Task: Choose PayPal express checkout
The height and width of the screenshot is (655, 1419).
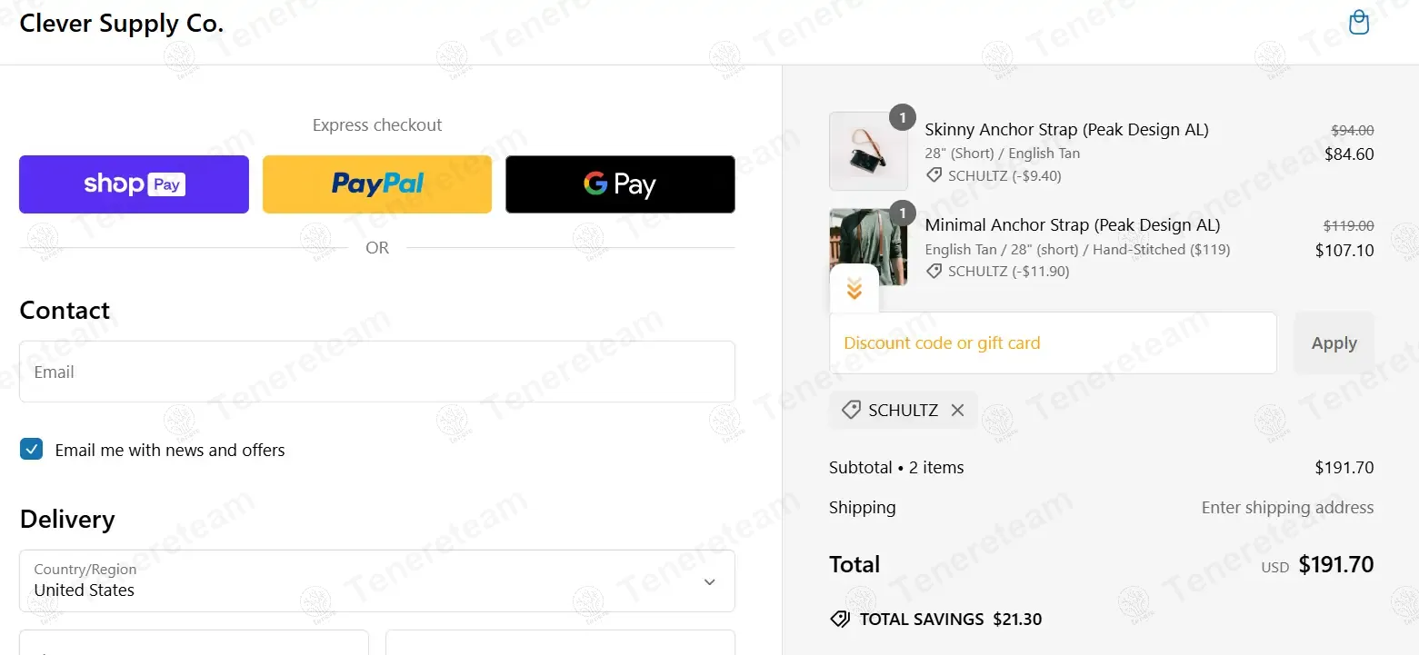Action: tap(377, 184)
